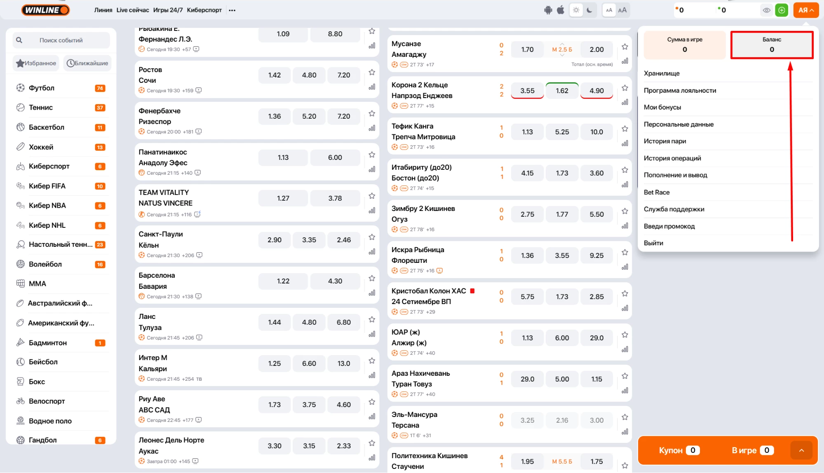Select the 1.62 draw odds button
This screenshot has width=824, height=473.
point(562,91)
